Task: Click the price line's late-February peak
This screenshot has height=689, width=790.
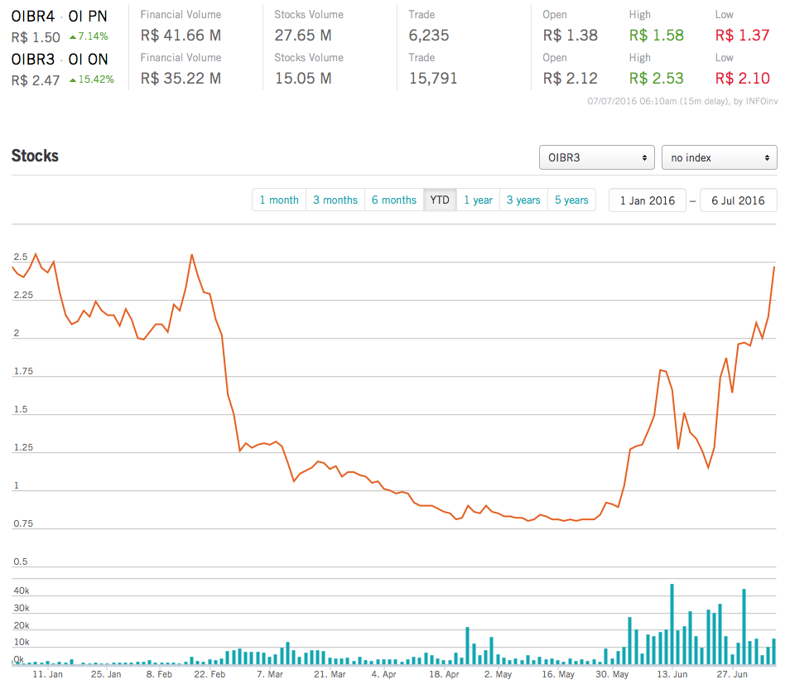Action: click(x=192, y=255)
